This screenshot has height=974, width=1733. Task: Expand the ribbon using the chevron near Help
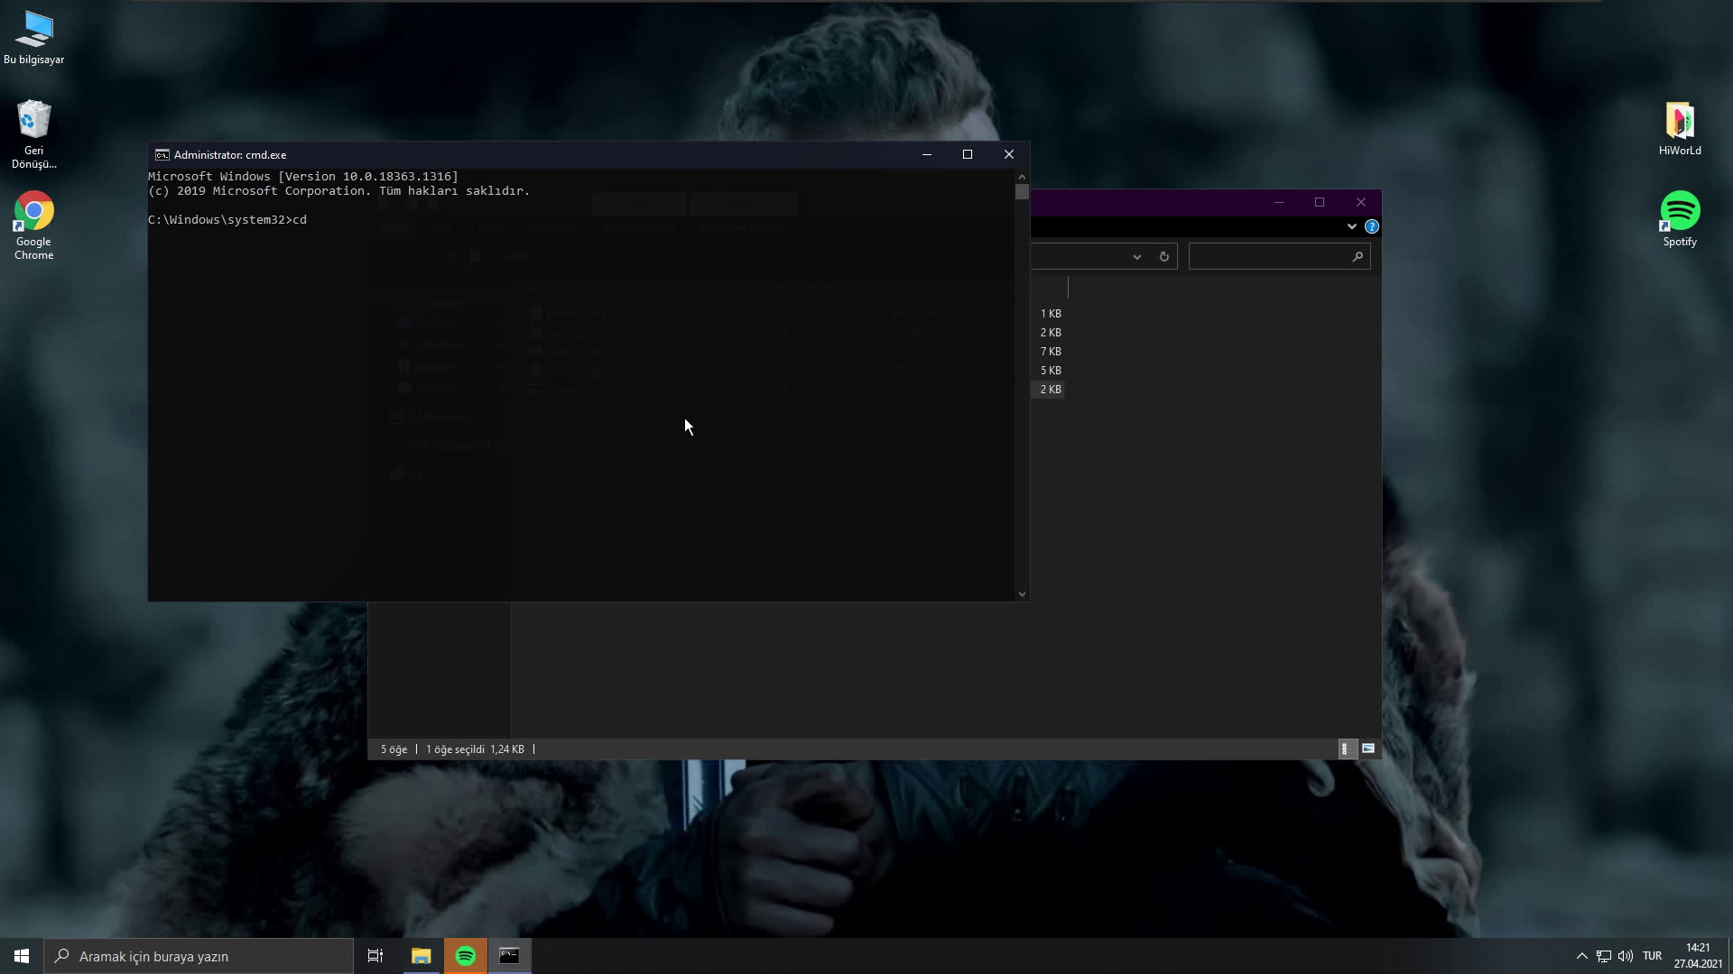[x=1351, y=226]
